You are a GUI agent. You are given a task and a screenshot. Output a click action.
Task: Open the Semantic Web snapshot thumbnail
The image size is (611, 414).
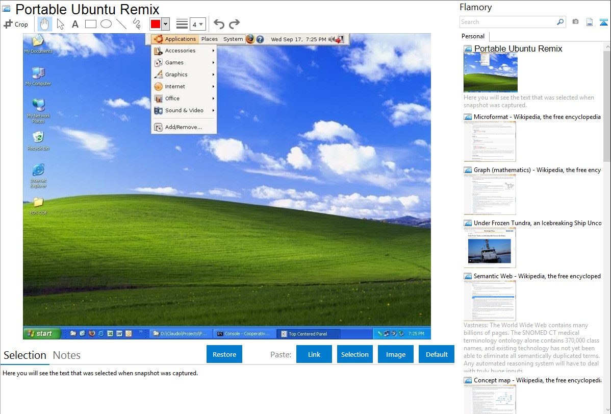(490, 301)
